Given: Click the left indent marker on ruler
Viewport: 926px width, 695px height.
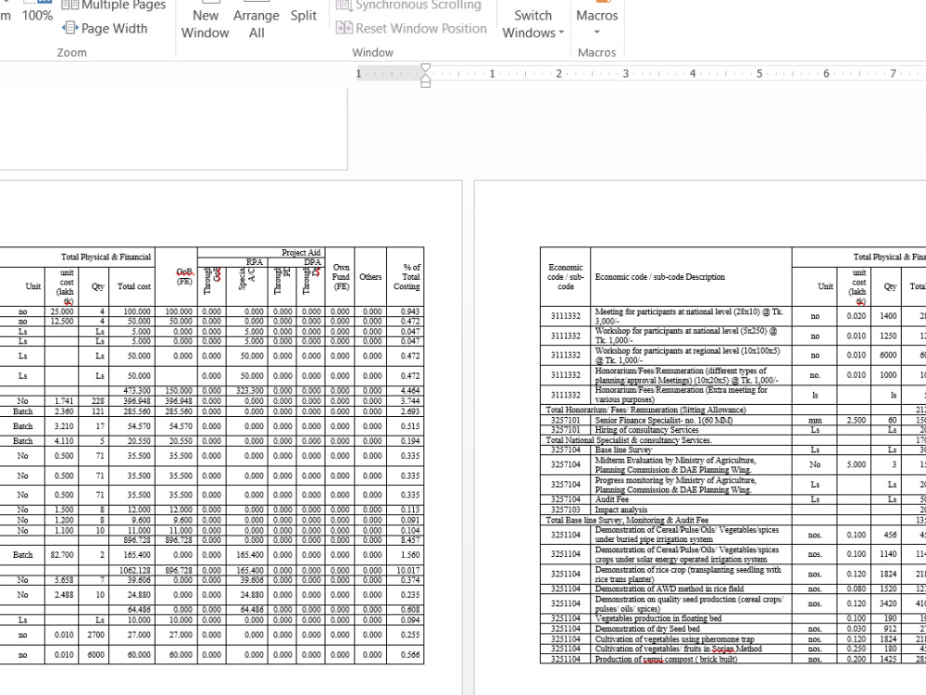Looking at the screenshot, I should coord(425,83).
